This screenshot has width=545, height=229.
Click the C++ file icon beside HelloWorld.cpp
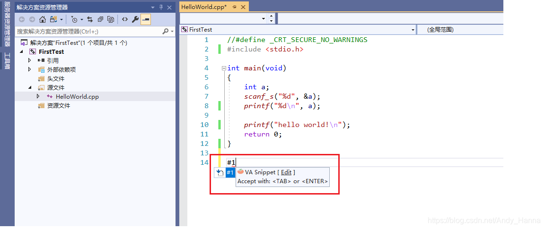tap(49, 97)
